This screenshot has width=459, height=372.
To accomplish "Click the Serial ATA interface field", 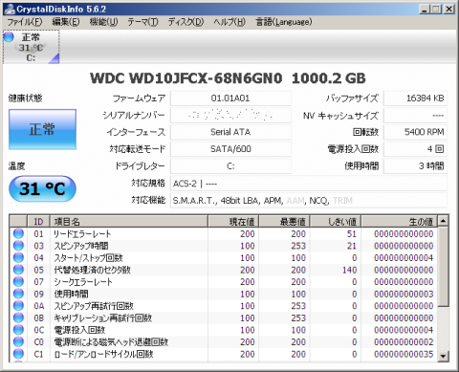I will click(x=230, y=132).
